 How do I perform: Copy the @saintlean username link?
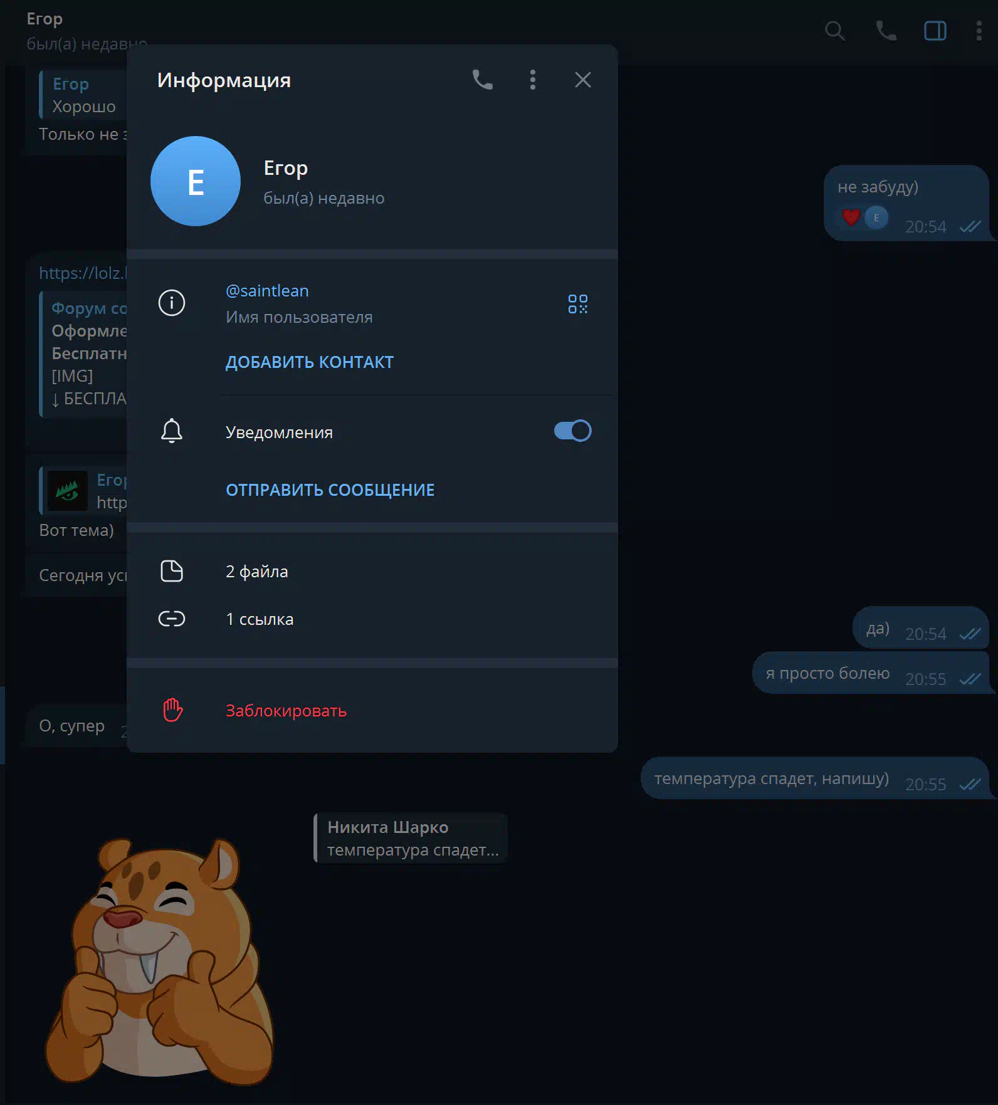coord(267,291)
